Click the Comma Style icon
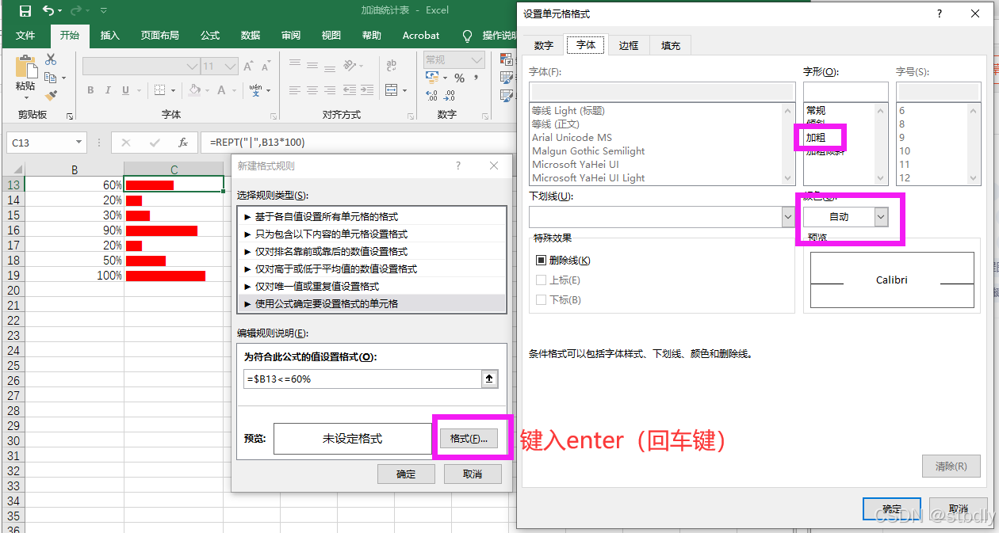 pos(477,78)
